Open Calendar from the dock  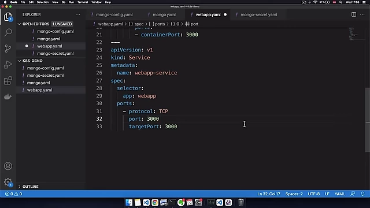[x=190, y=202]
